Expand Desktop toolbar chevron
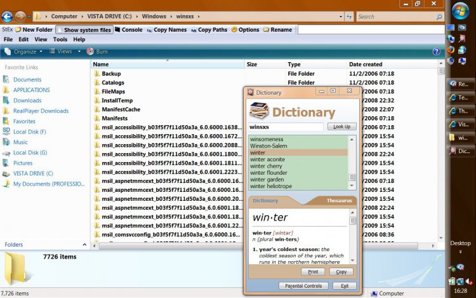 coord(461,252)
